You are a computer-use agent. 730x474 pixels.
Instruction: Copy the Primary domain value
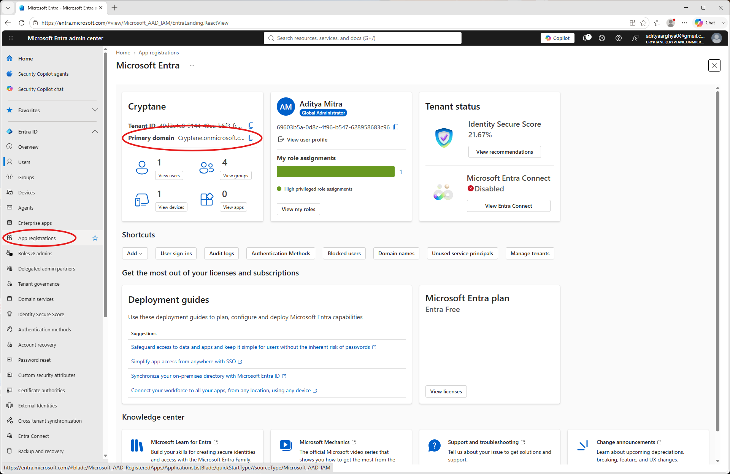(x=251, y=138)
